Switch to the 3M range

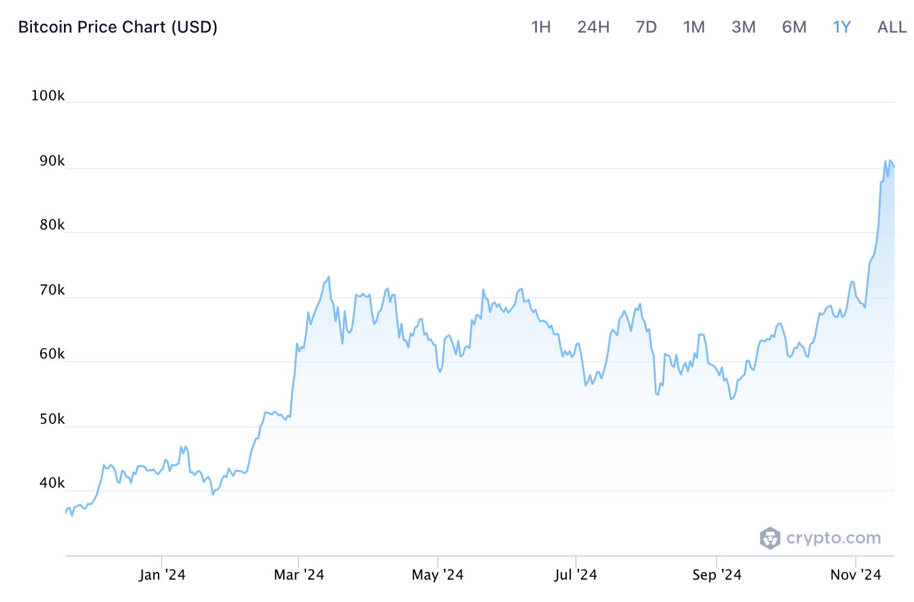(x=743, y=27)
